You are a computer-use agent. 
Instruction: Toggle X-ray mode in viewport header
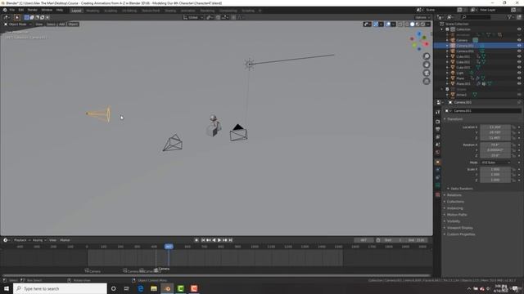point(400,24)
